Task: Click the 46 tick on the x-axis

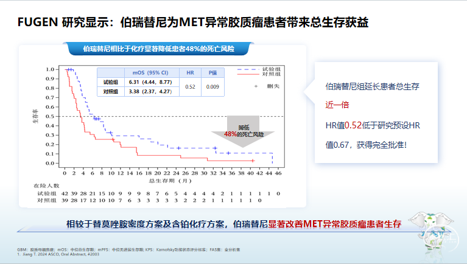Action: point(278,173)
